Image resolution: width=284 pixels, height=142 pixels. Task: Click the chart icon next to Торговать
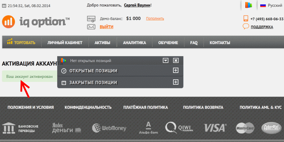click(x=10, y=41)
